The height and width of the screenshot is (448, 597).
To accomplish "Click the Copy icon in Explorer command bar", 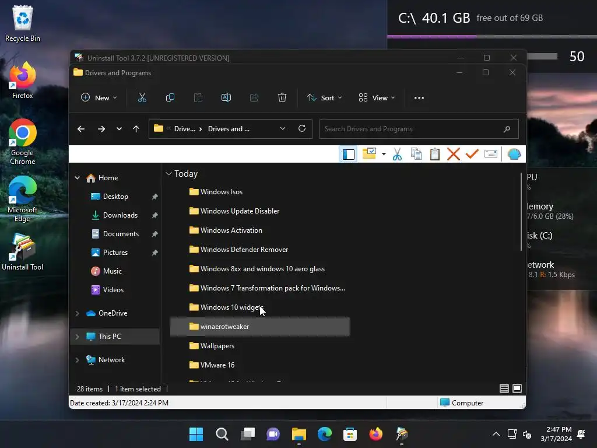I will (x=170, y=98).
